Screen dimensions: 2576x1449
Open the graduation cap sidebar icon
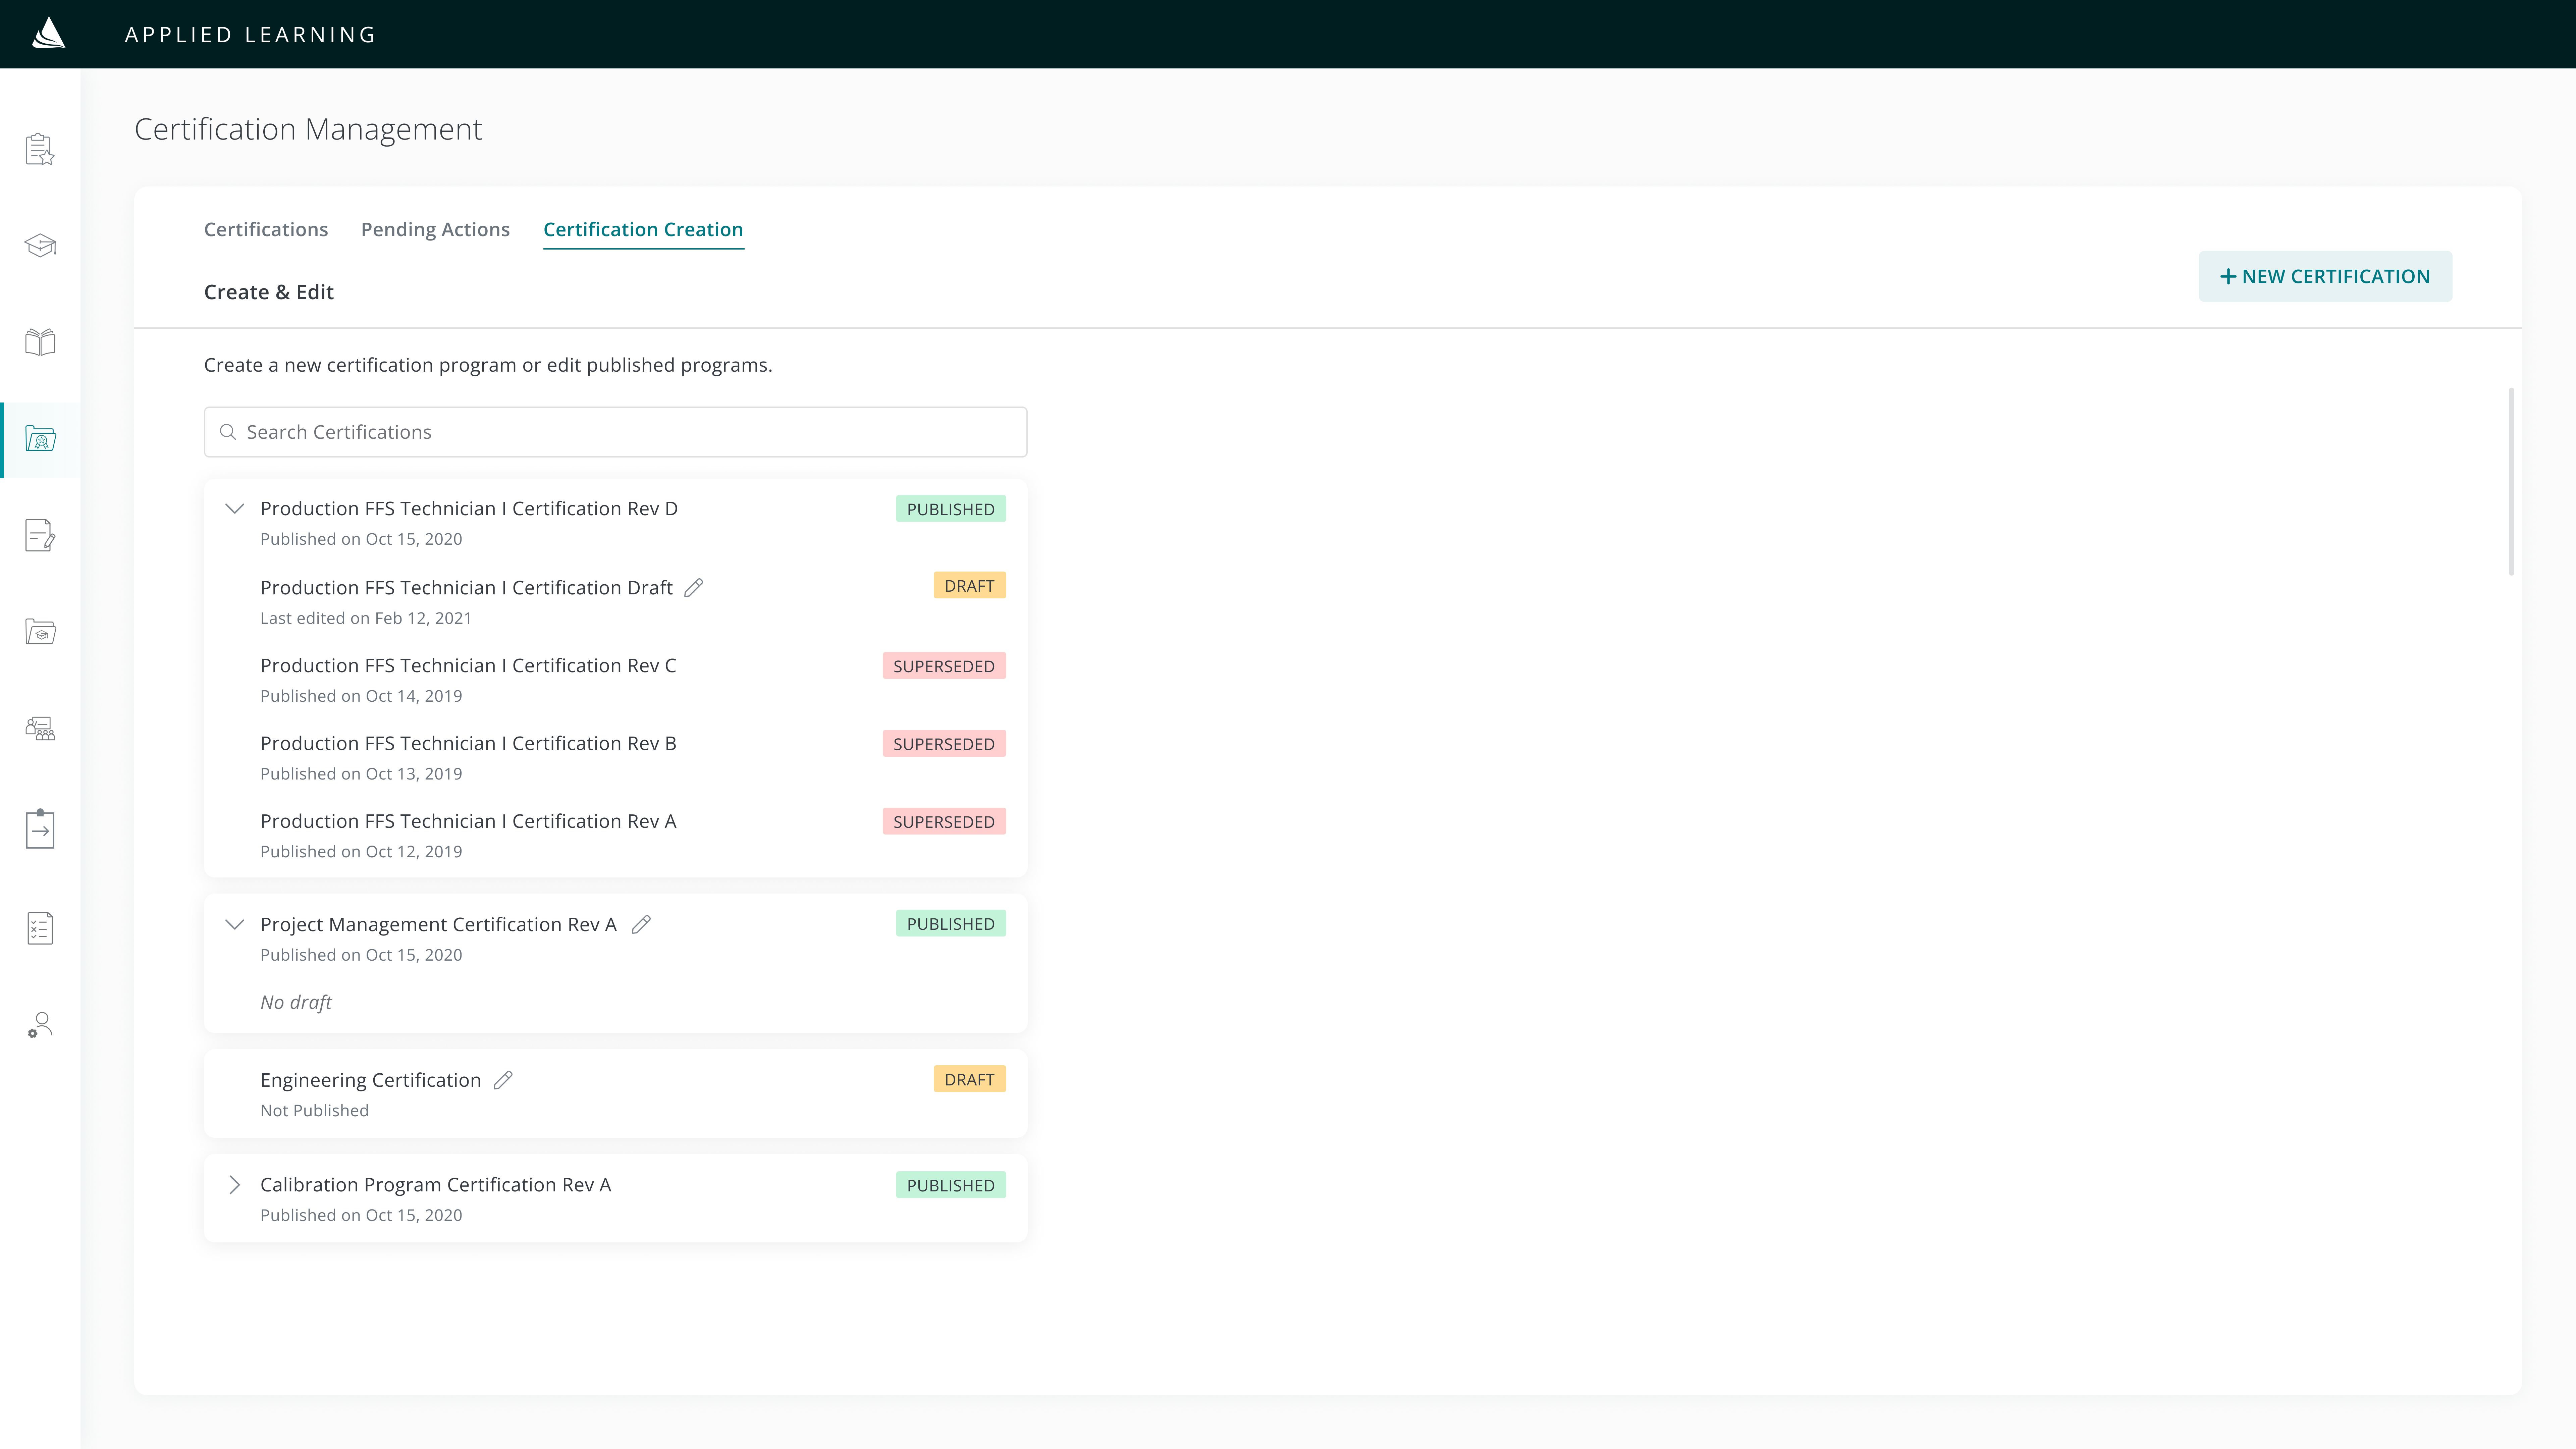pyautogui.click(x=40, y=245)
